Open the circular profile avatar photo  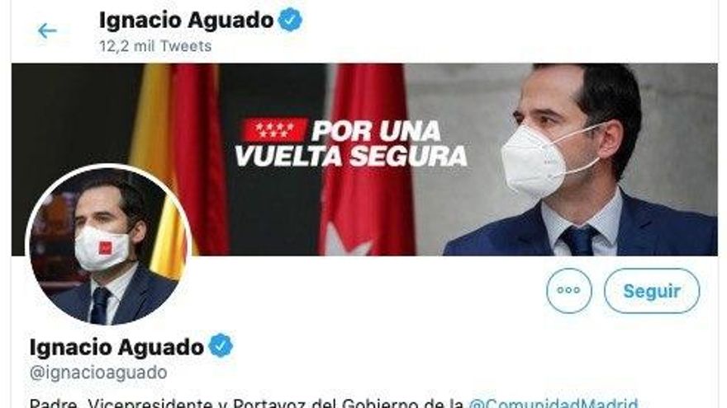point(109,245)
